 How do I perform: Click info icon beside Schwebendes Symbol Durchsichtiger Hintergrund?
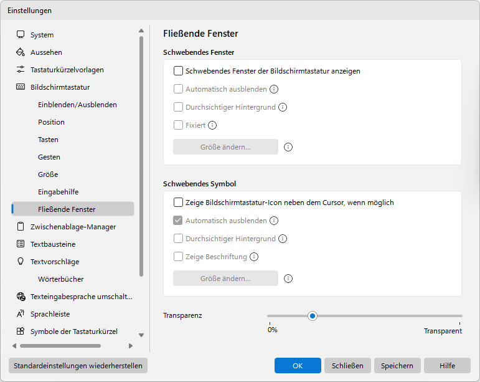[283, 239]
